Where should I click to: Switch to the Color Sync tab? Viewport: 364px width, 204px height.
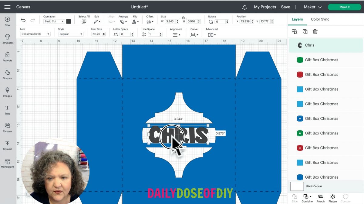click(x=320, y=19)
